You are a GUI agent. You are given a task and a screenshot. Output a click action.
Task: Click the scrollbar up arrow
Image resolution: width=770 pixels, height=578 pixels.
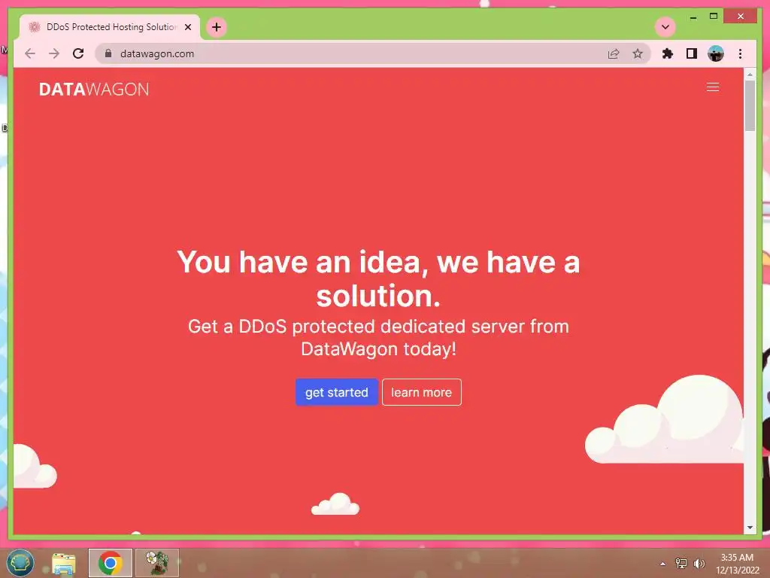[750, 75]
